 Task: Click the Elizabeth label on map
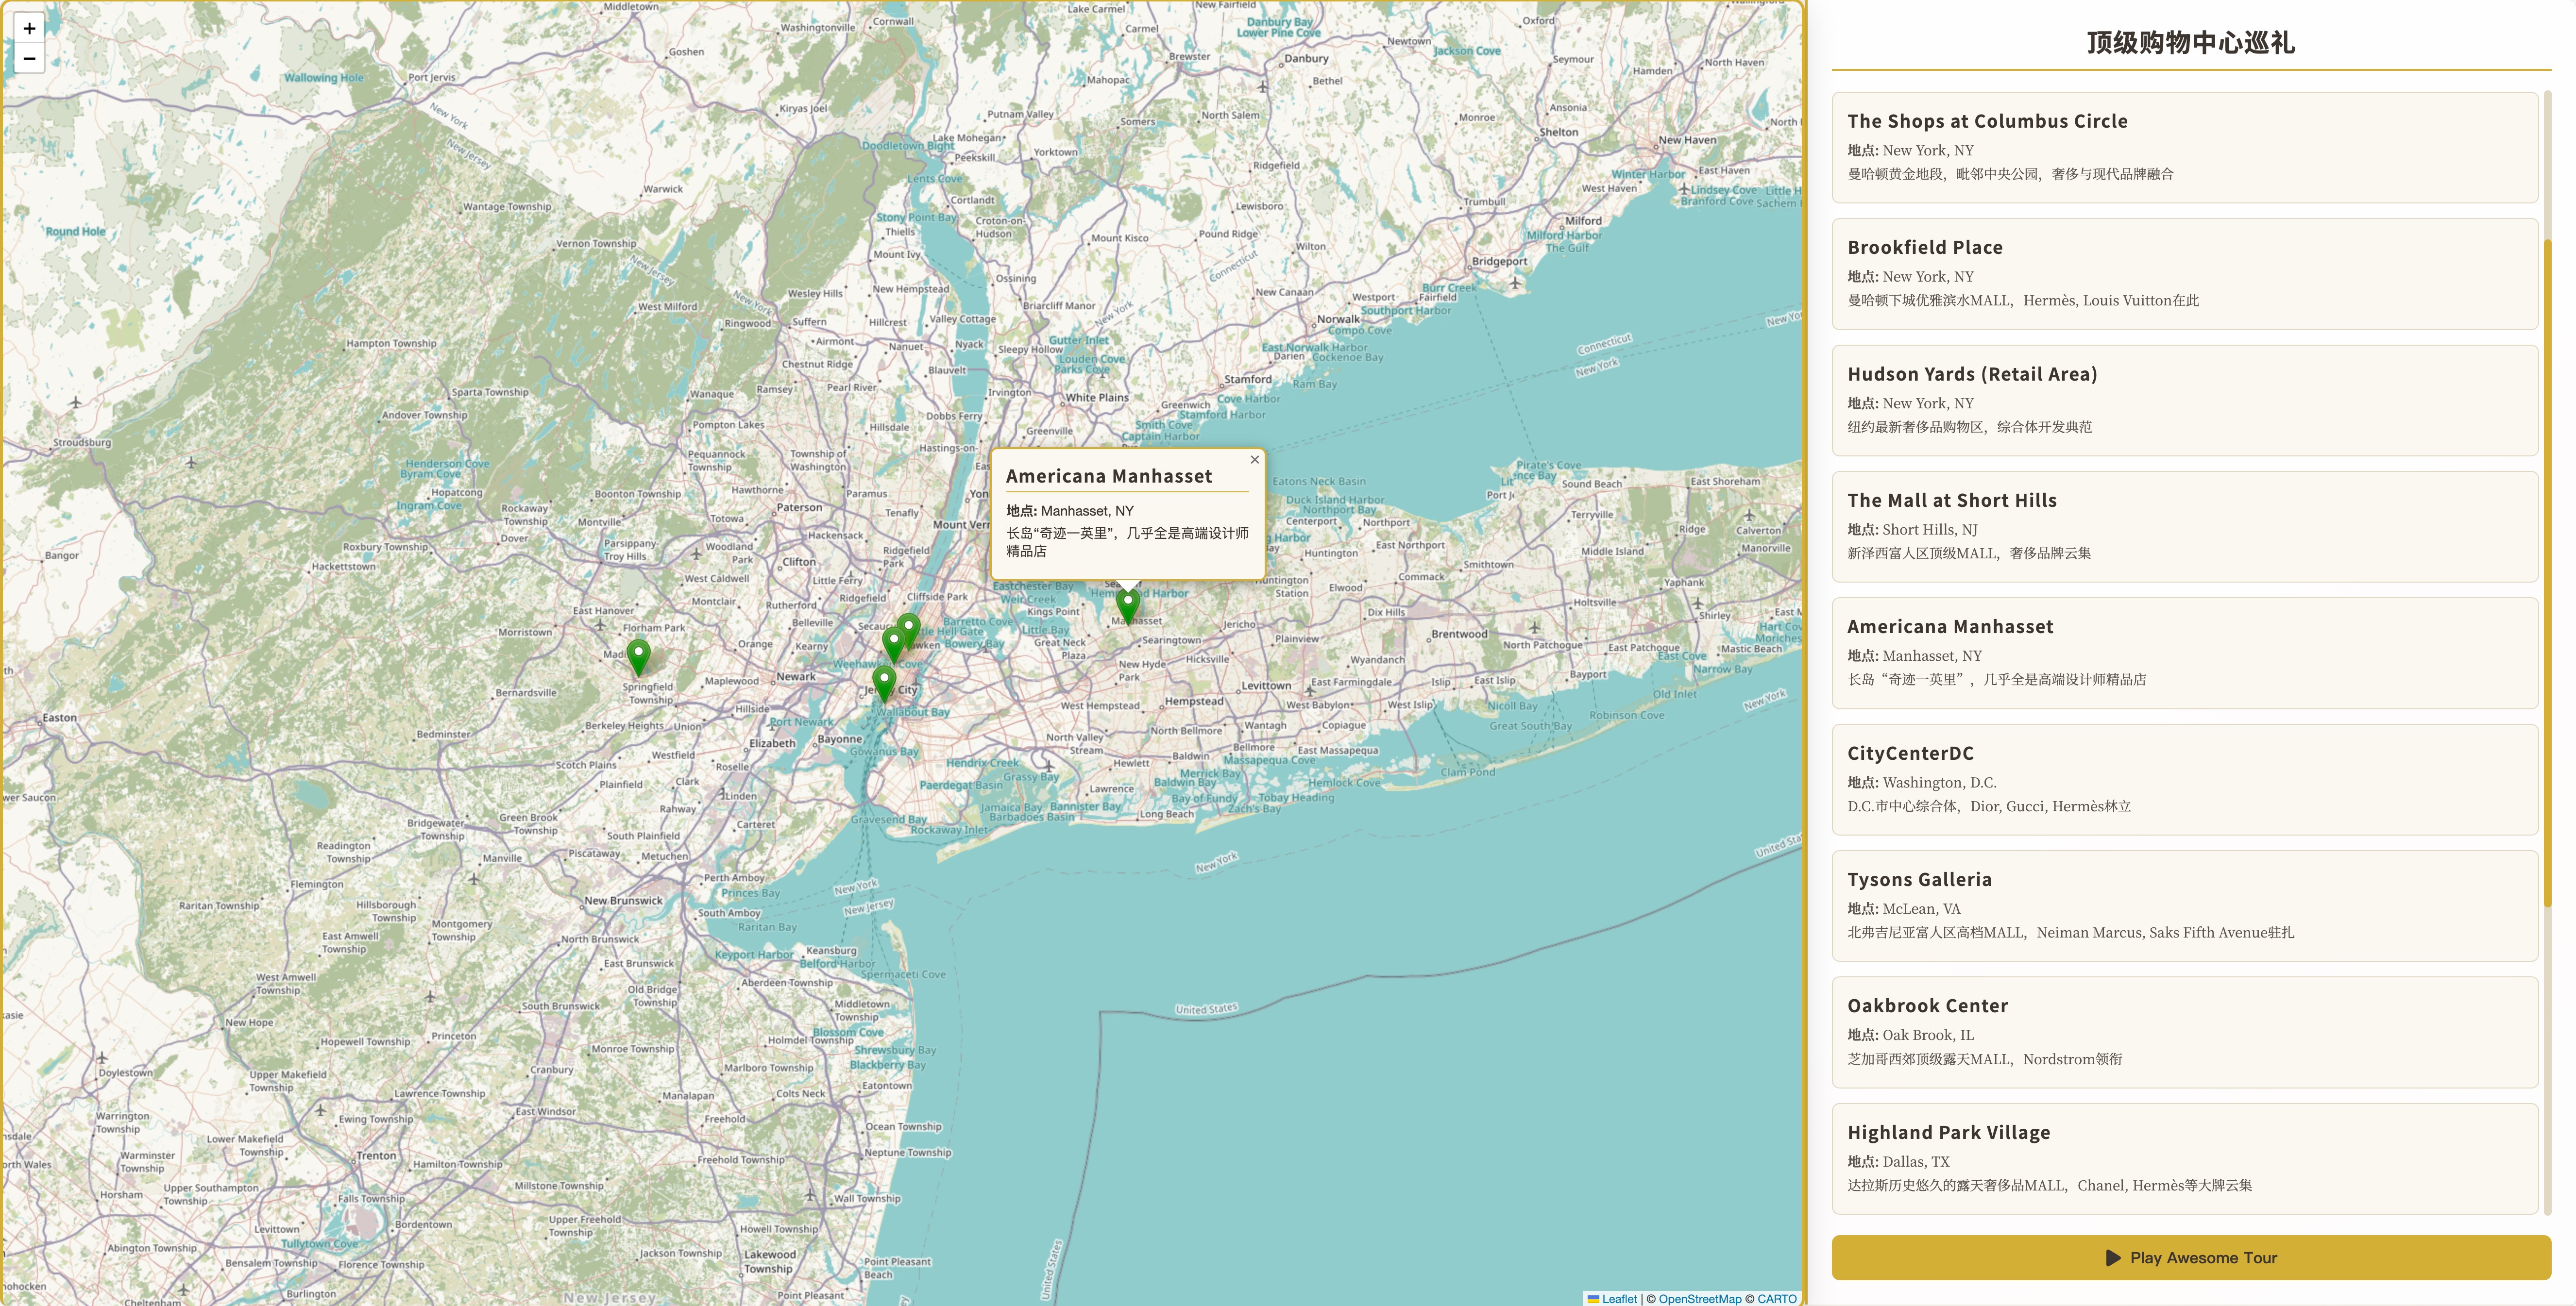tap(772, 744)
